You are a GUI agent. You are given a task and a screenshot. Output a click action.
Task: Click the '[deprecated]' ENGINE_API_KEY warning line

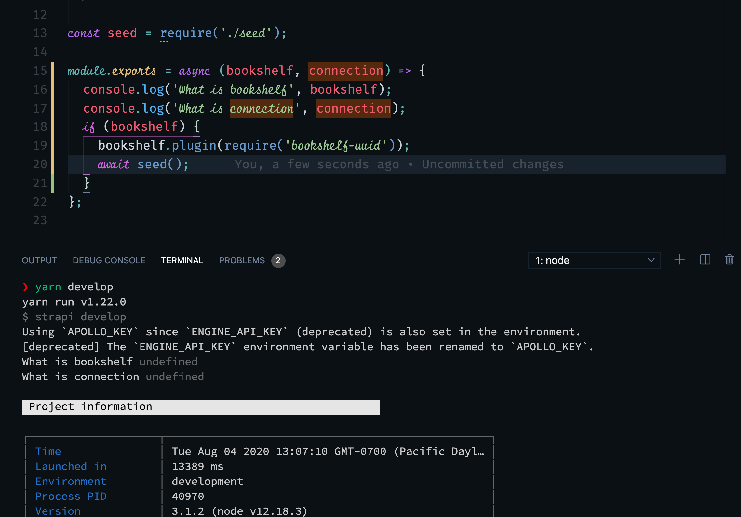click(308, 347)
